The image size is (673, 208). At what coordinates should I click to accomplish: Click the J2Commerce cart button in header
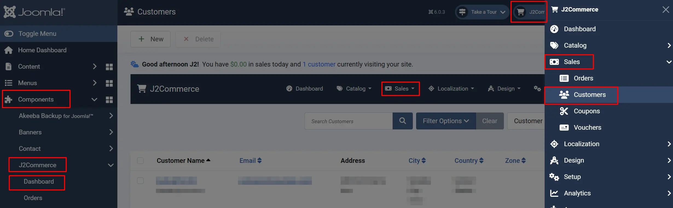[529, 12]
